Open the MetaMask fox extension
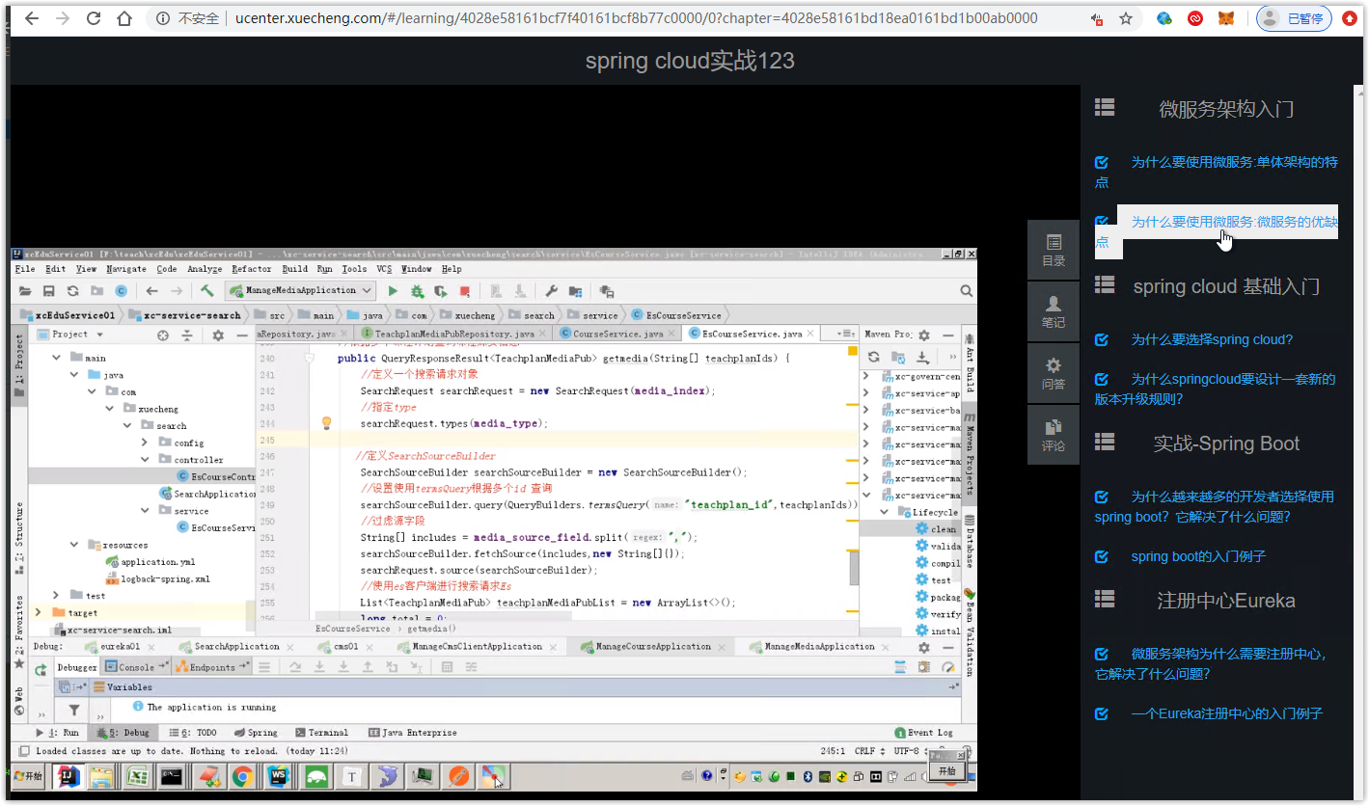1369x806 pixels. tap(1226, 18)
